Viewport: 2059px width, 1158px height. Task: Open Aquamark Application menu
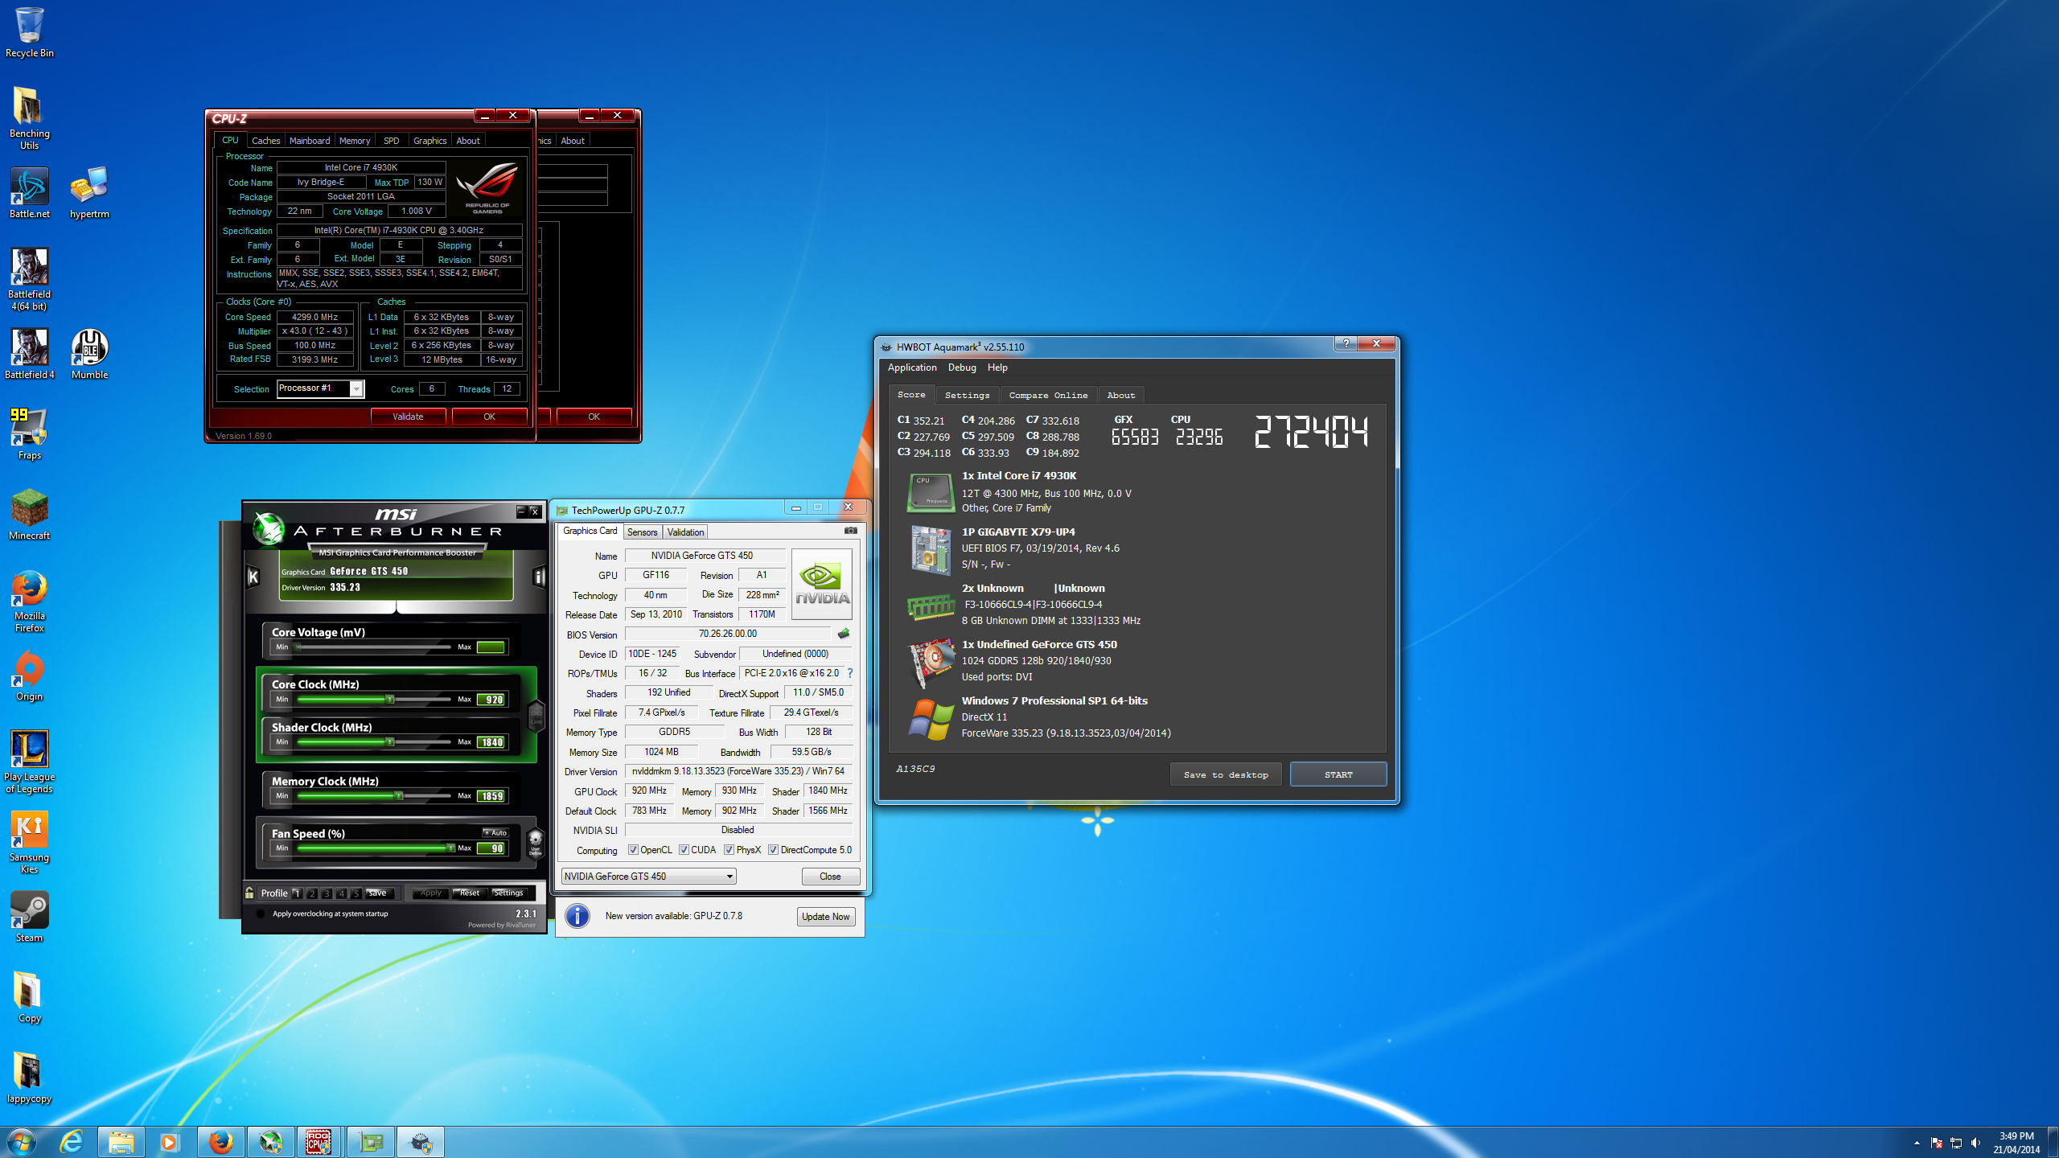(912, 368)
